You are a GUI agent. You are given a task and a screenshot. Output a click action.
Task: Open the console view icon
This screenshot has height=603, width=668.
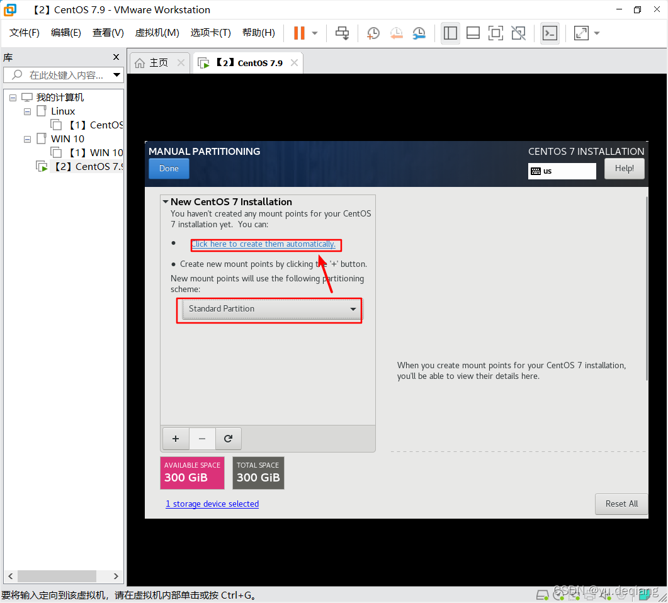click(550, 33)
